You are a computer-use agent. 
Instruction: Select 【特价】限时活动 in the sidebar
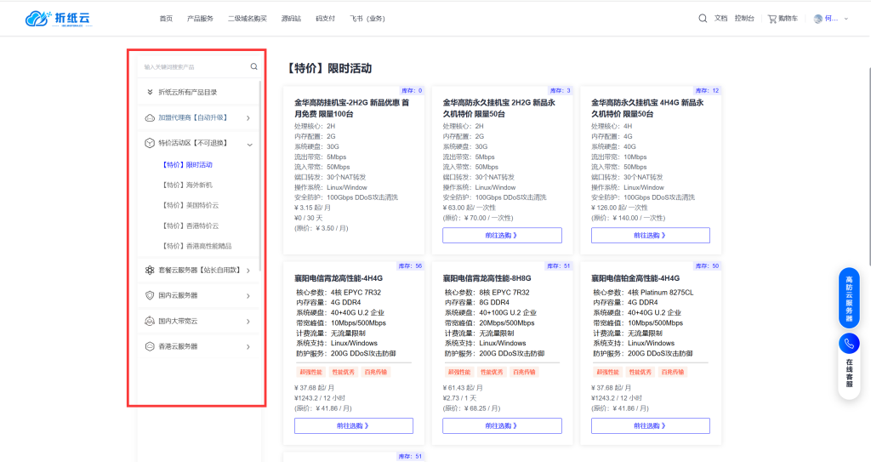[x=188, y=164]
